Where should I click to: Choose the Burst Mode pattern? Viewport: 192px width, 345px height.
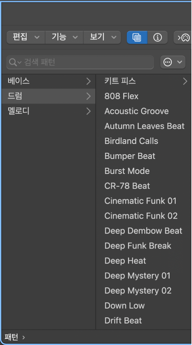tap(144, 171)
